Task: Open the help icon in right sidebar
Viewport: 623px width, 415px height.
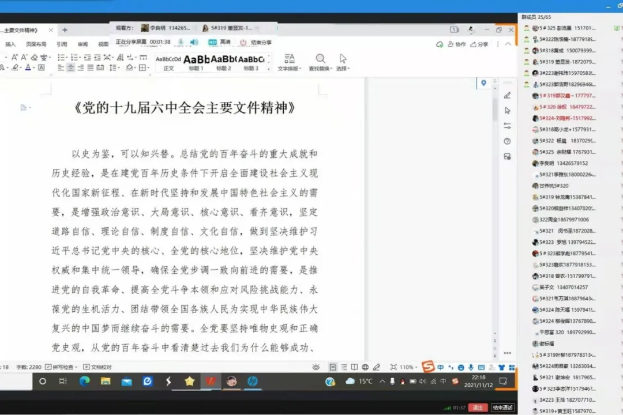Action: pos(508,141)
